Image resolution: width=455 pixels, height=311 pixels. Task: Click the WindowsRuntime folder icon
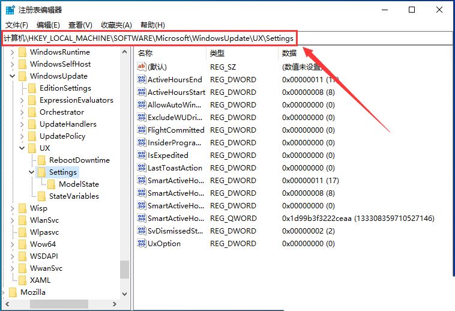(22, 52)
